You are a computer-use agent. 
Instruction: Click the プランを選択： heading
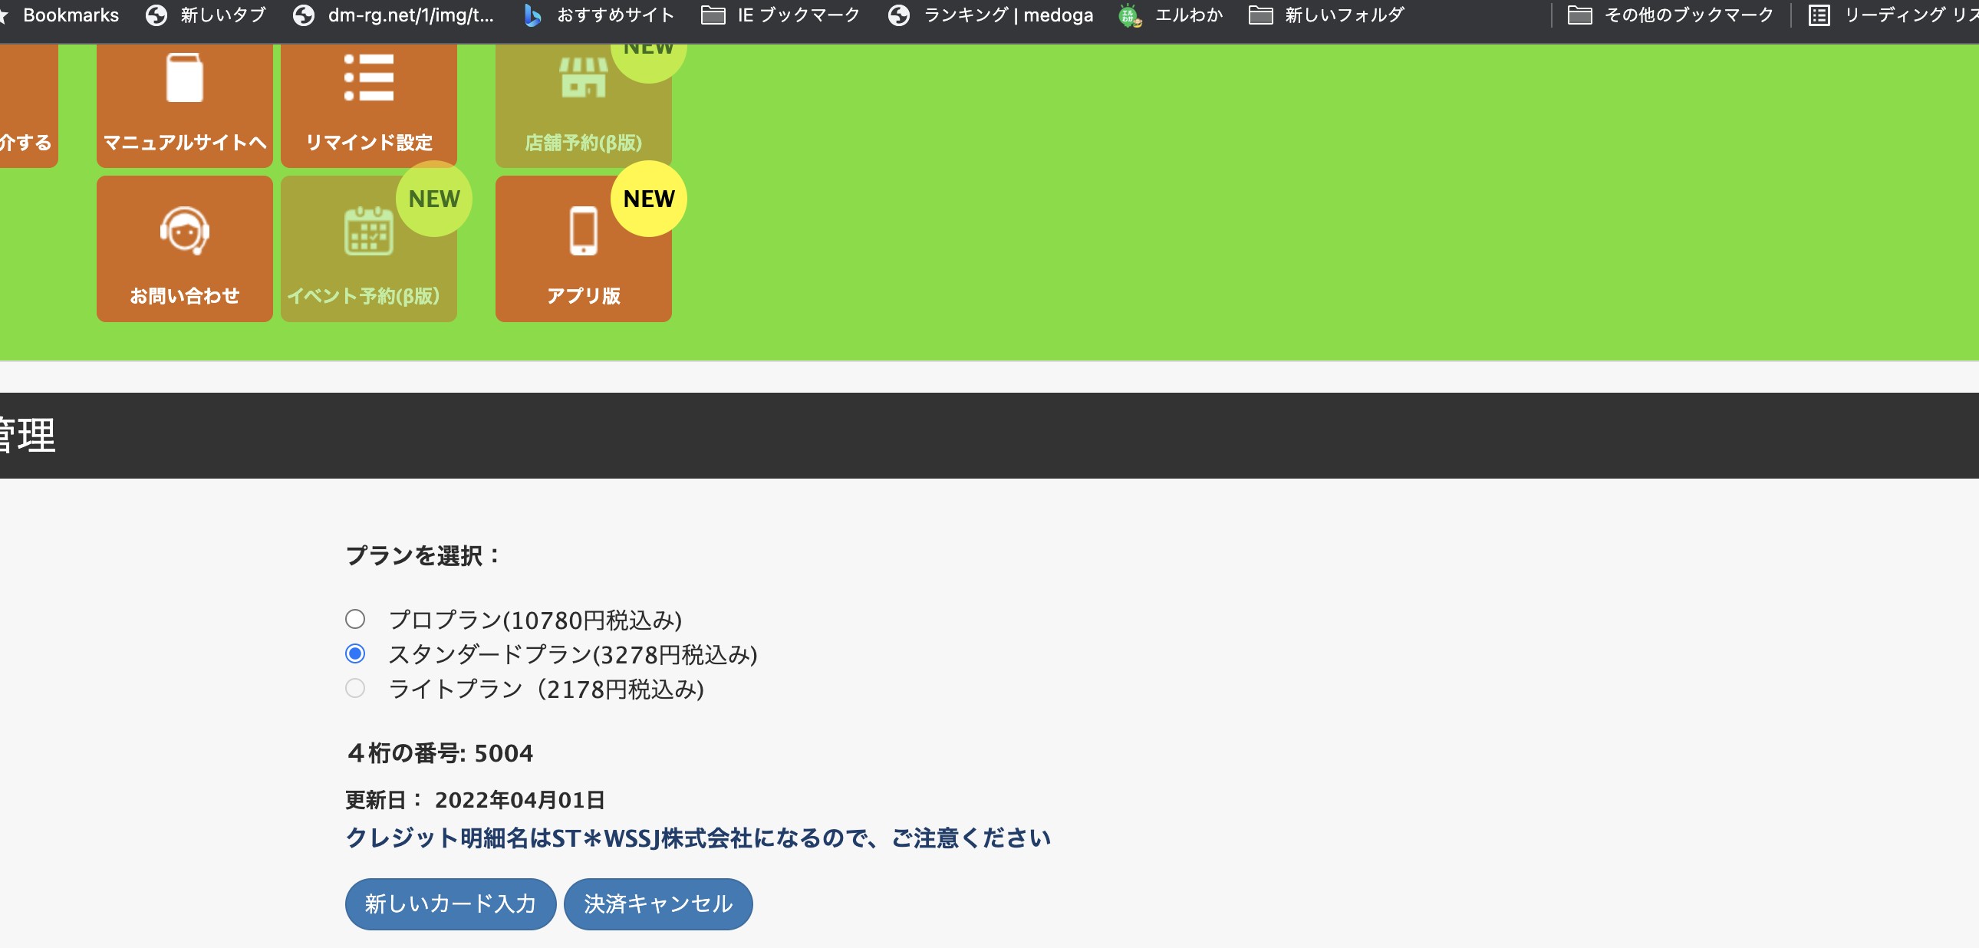(x=423, y=556)
